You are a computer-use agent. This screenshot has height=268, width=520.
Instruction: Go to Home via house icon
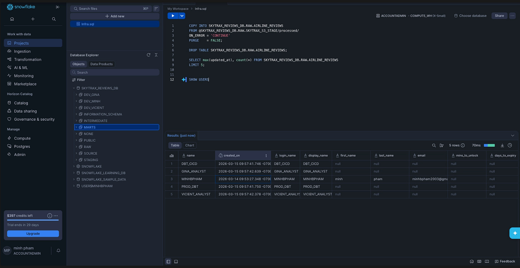(x=12, y=19)
